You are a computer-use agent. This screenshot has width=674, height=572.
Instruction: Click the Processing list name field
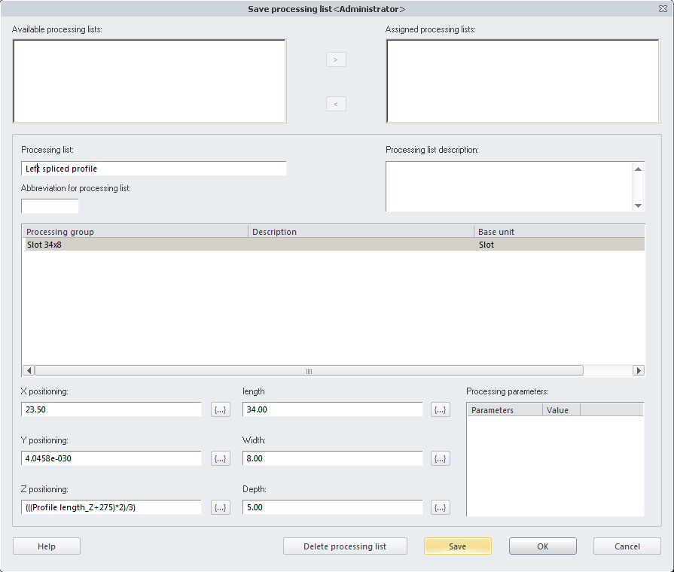[154, 169]
